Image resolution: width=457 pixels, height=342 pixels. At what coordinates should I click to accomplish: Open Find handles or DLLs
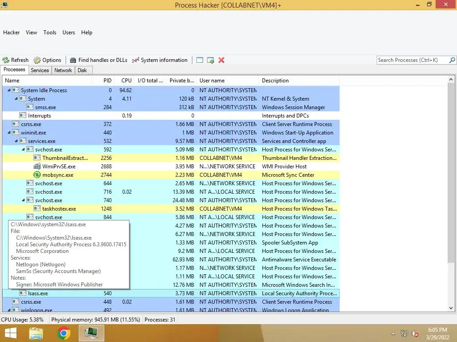99,60
